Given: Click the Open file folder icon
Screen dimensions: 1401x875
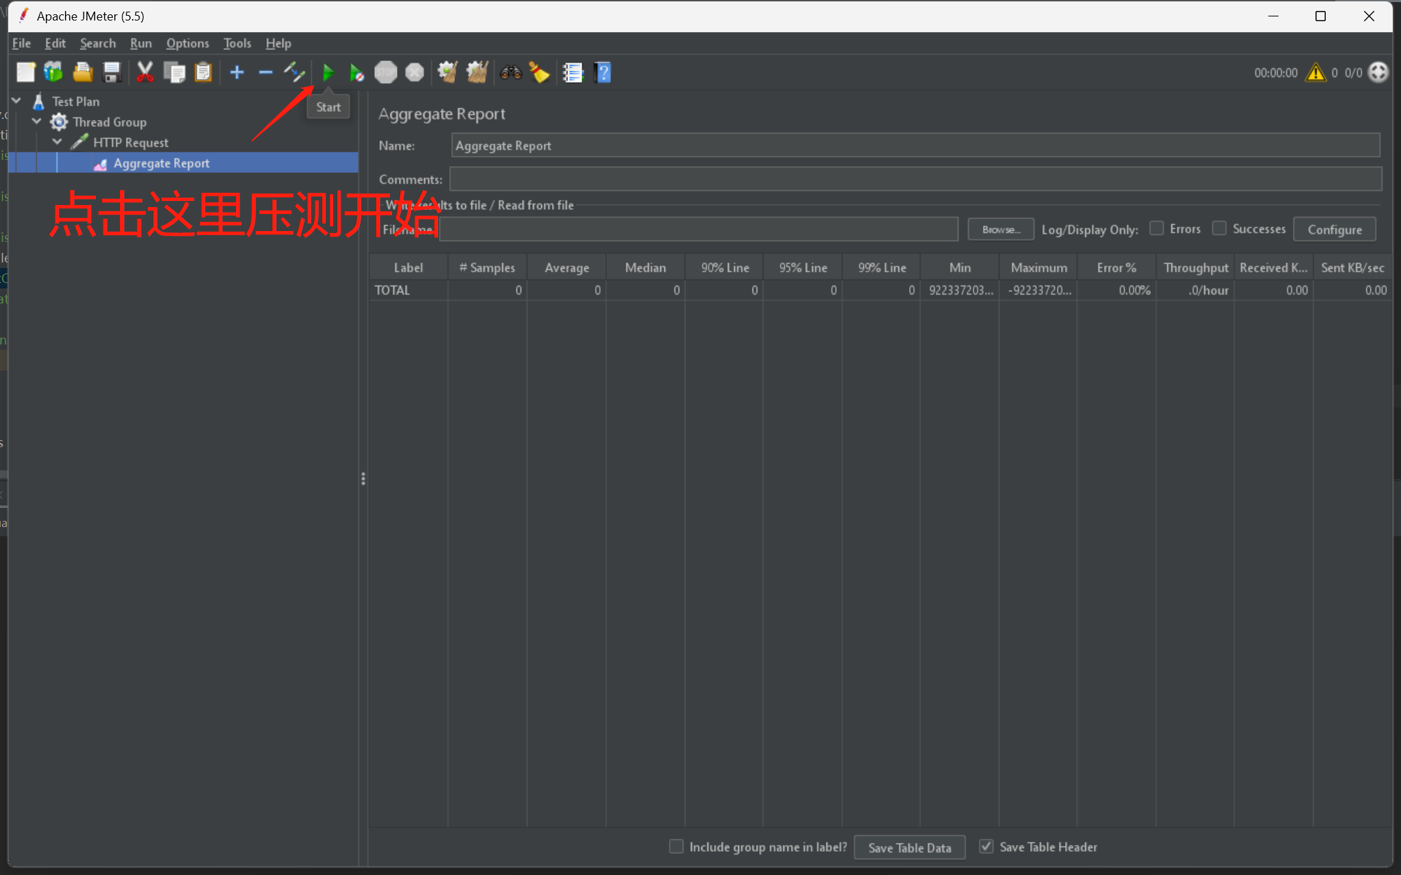Looking at the screenshot, I should pyautogui.click(x=83, y=72).
